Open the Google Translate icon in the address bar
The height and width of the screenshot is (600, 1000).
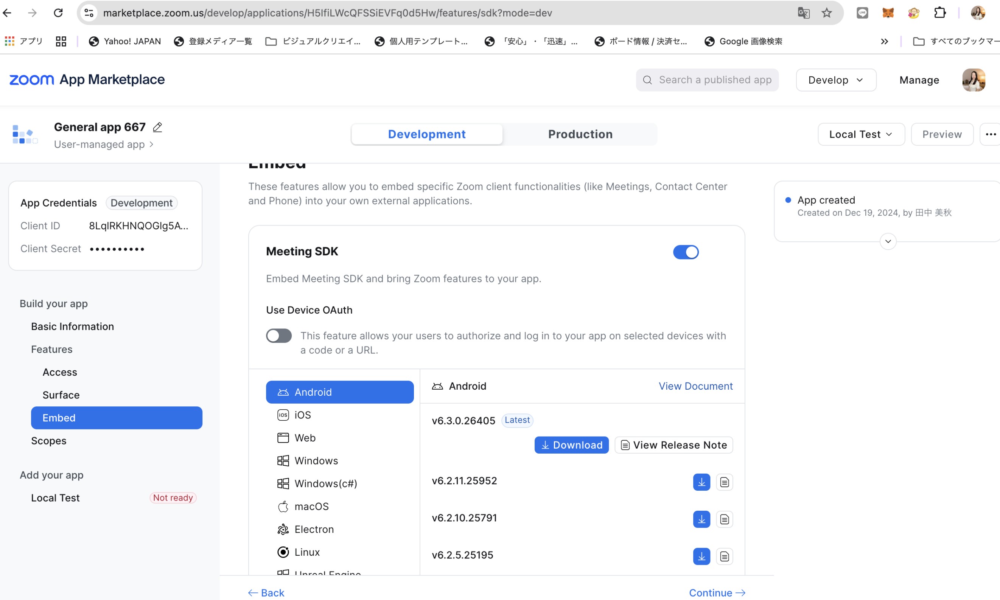pos(804,13)
